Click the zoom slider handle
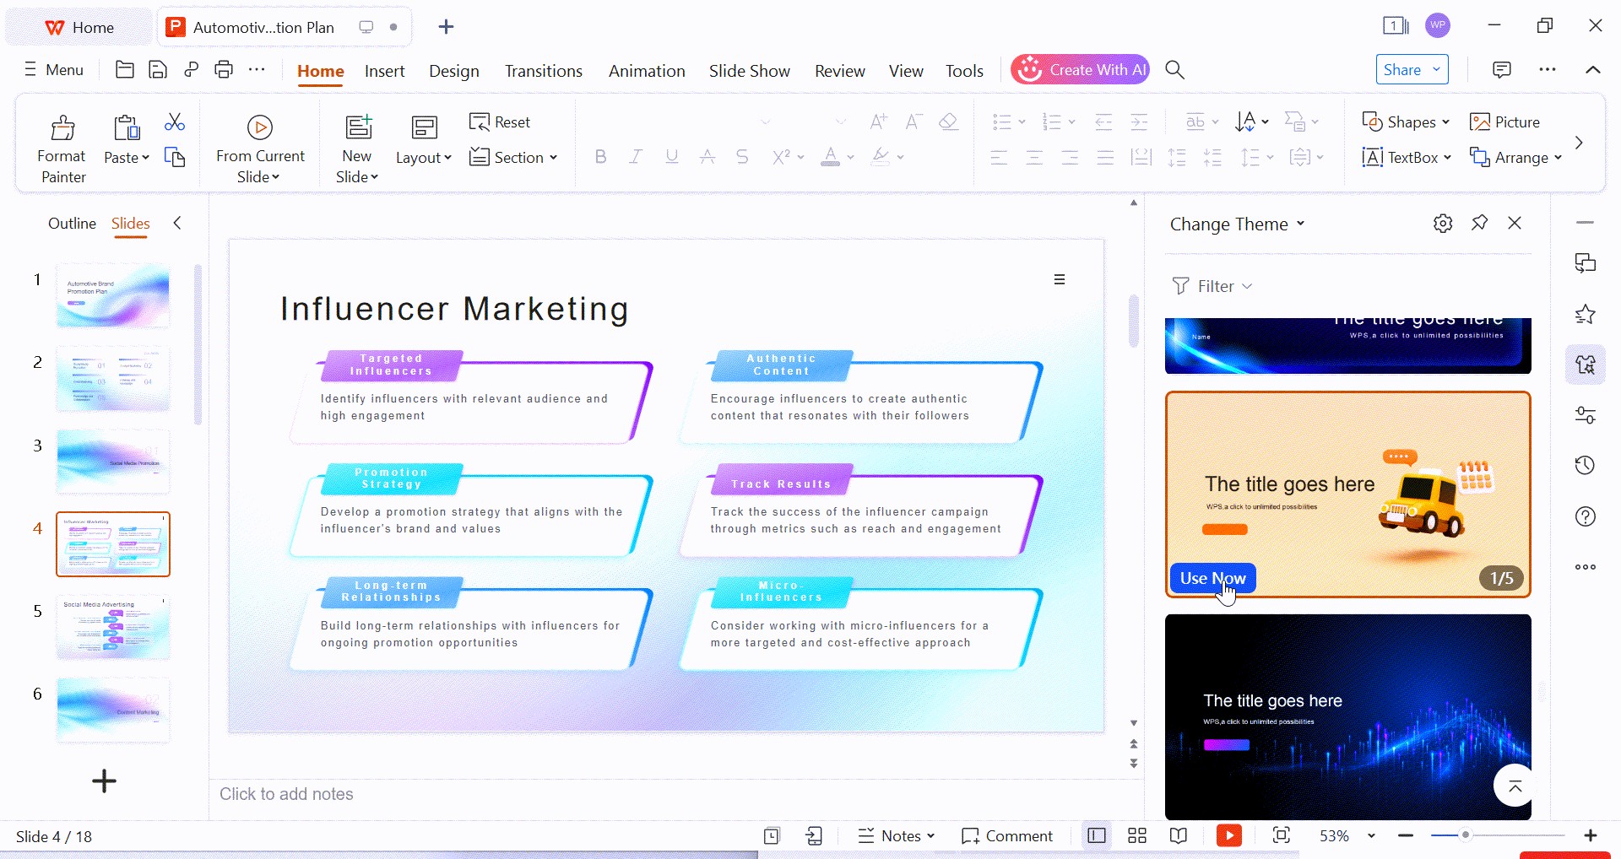The width and height of the screenshot is (1621, 859). (1466, 835)
